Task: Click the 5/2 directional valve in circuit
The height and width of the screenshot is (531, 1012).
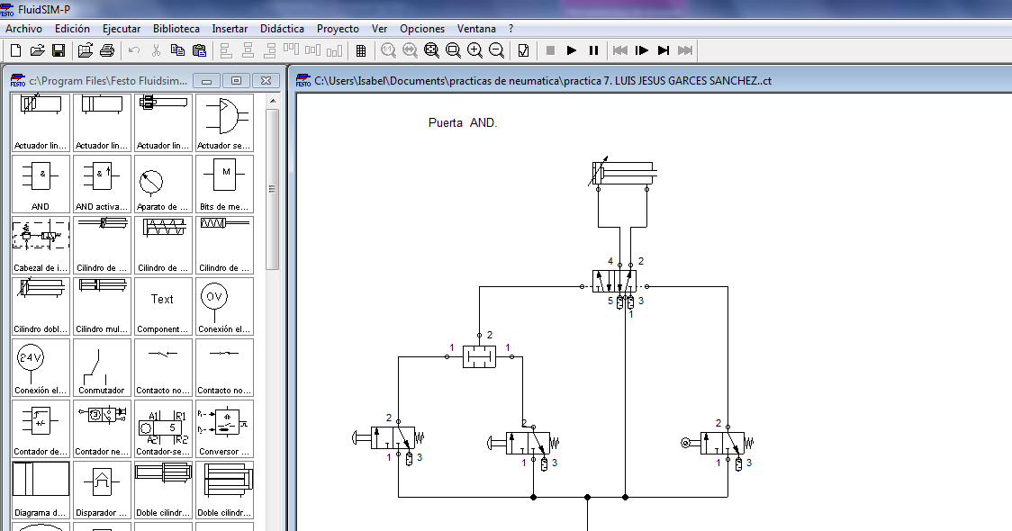Action: [614, 282]
